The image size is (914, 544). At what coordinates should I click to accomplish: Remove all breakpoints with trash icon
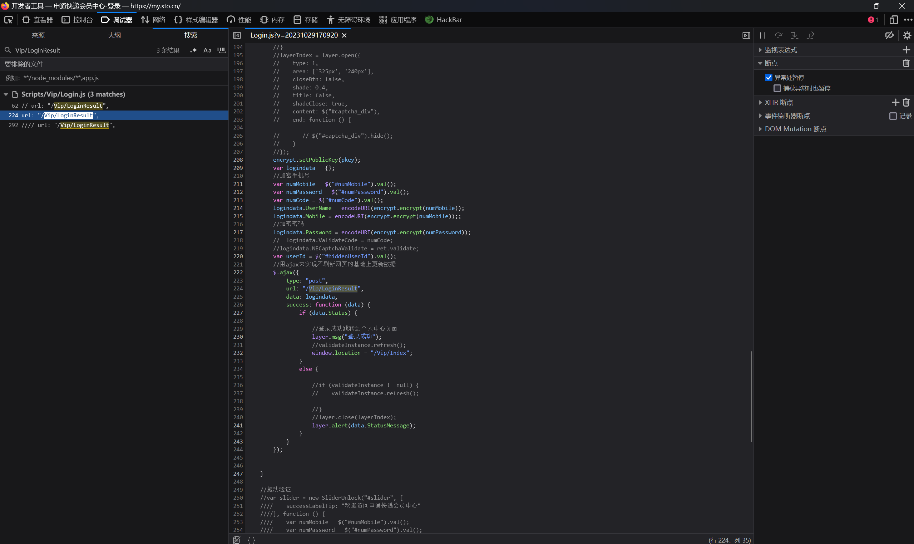[x=906, y=63]
